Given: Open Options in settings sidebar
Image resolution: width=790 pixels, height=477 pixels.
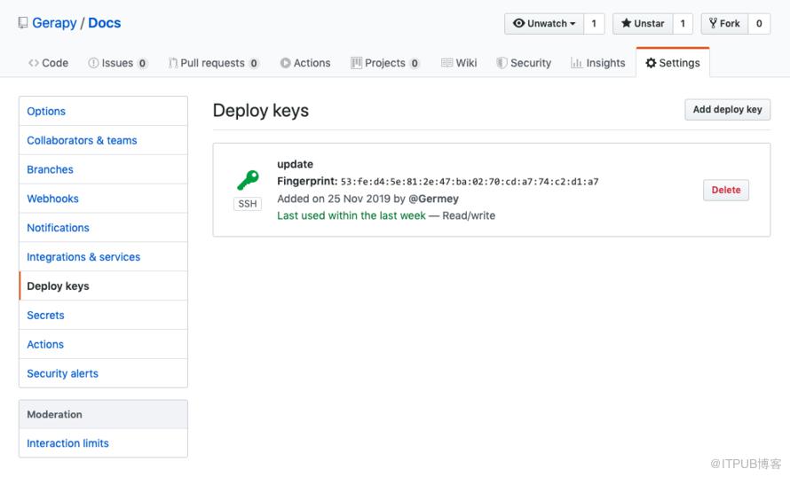Looking at the screenshot, I should pos(103,111).
